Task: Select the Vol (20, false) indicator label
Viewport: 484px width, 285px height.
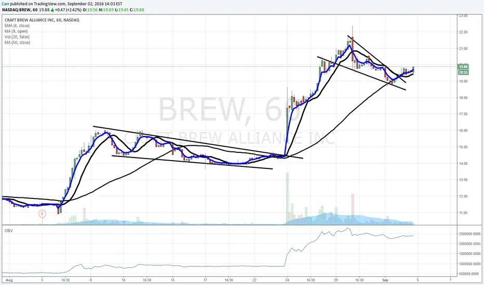Action: pos(17,37)
